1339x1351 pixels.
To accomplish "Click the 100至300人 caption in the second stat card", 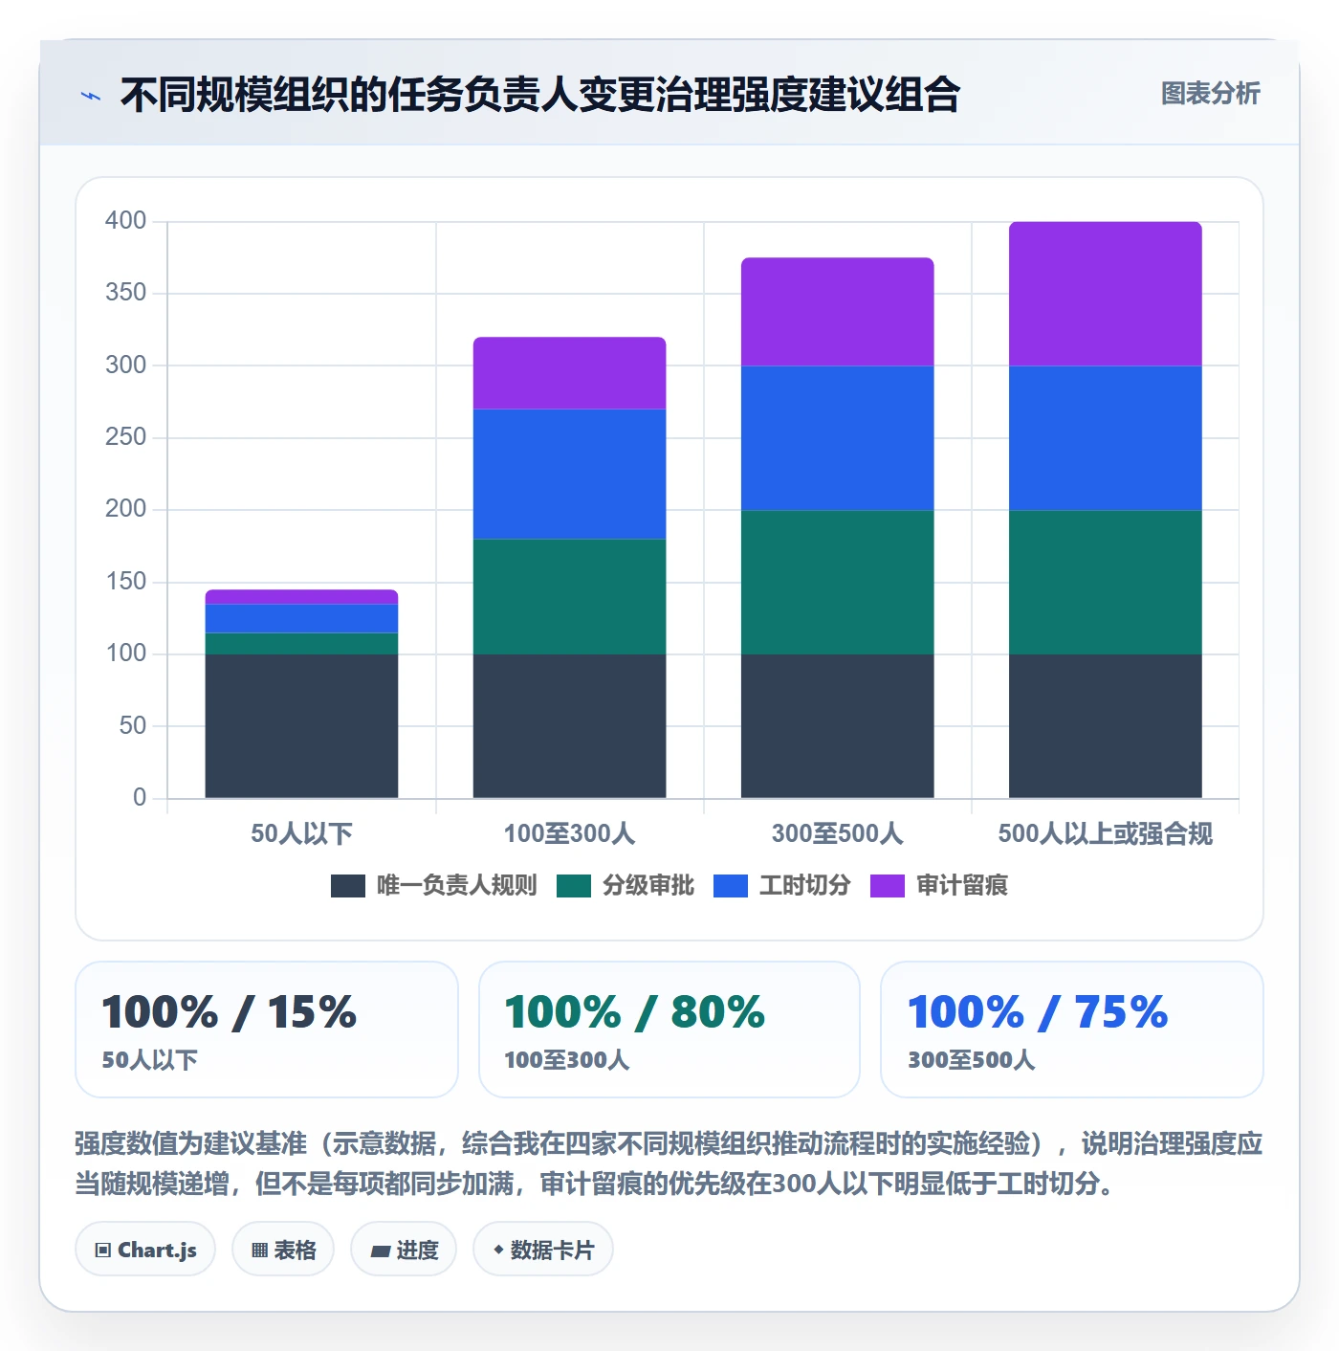I will tap(567, 1060).
